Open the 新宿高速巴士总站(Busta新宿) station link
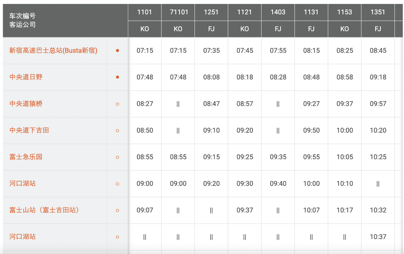The image size is (404, 254). tap(53, 51)
